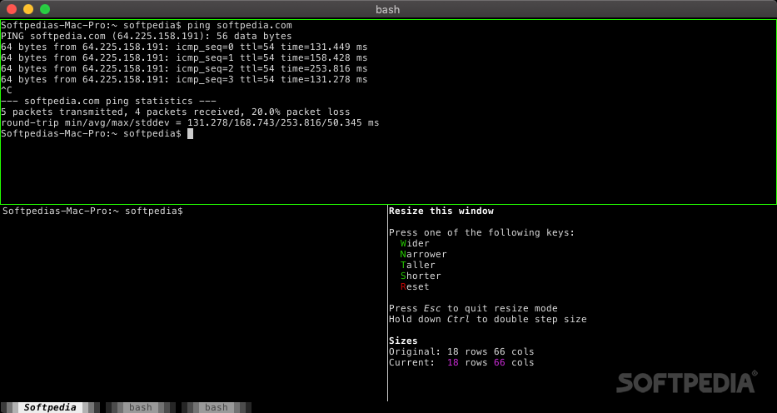The width and height of the screenshot is (777, 413).
Task: Click the '5 packets transmitted' summary line
Action: tap(176, 112)
